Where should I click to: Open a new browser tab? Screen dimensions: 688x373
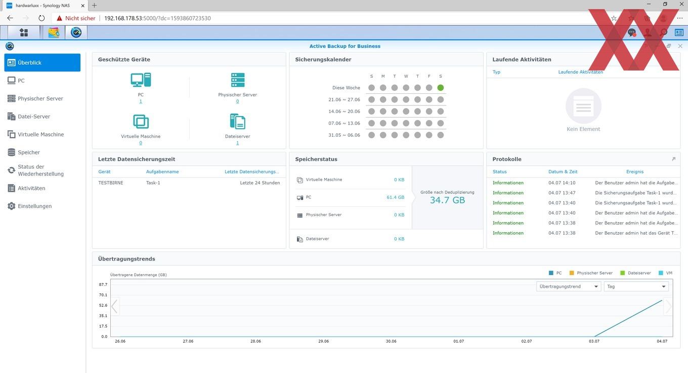point(94,5)
